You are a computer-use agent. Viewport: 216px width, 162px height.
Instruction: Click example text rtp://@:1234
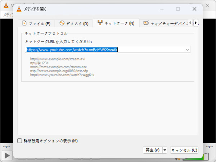(x=39, y=63)
